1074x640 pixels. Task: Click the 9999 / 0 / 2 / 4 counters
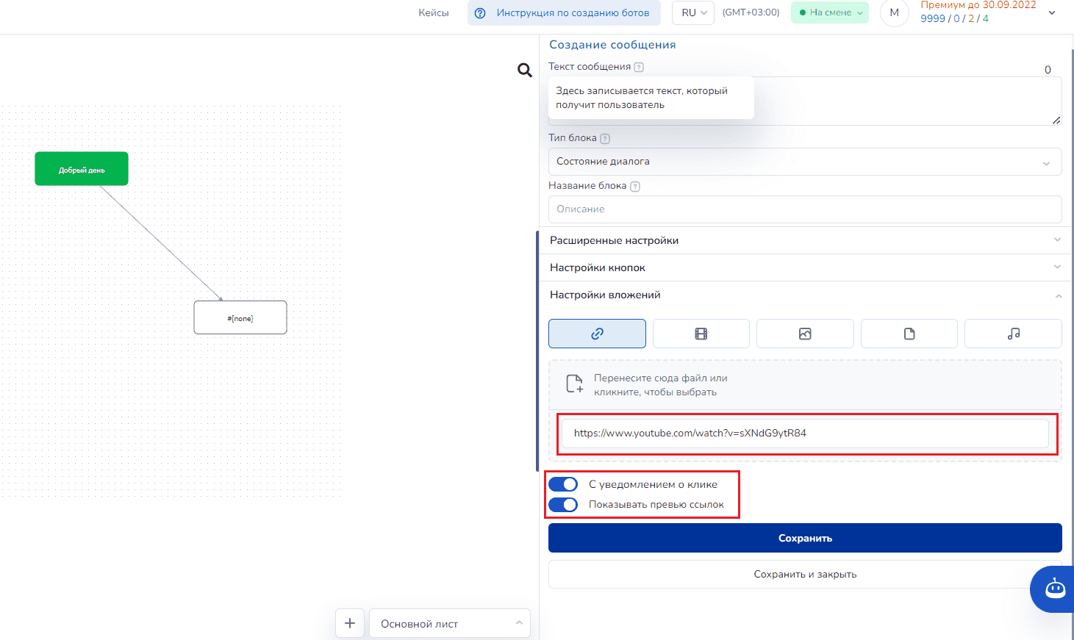[954, 18]
